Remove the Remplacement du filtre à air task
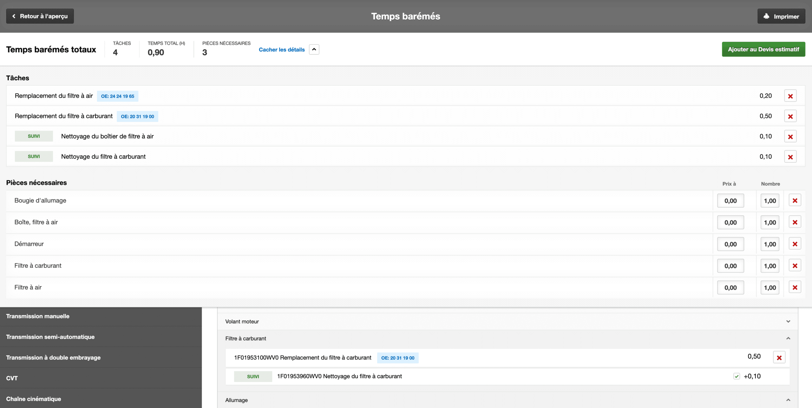The image size is (812, 408). point(790,96)
